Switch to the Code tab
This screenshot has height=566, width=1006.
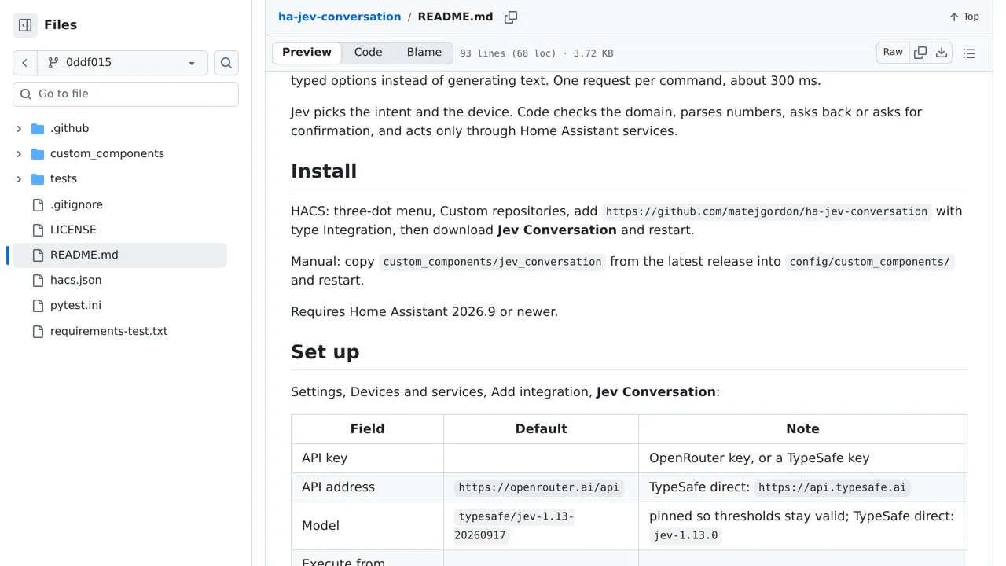(368, 53)
